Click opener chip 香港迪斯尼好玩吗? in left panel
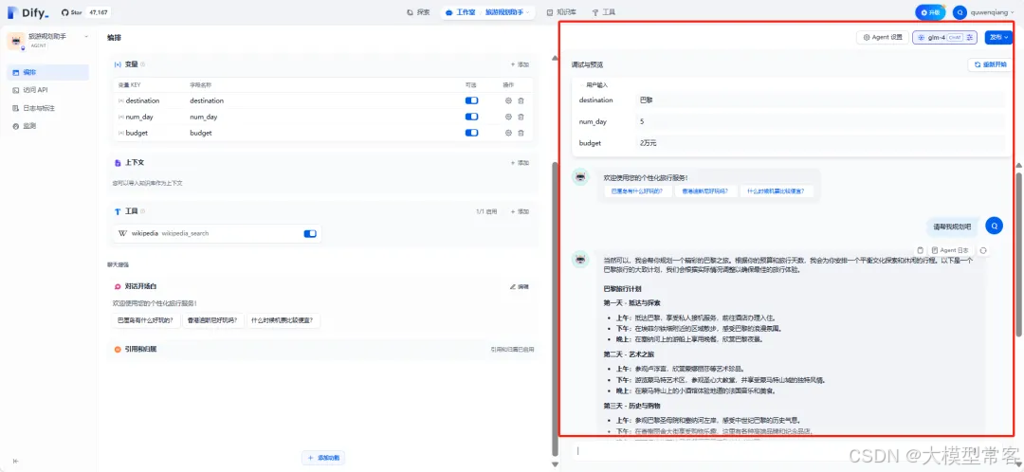The height and width of the screenshot is (472, 1024). 211,320
